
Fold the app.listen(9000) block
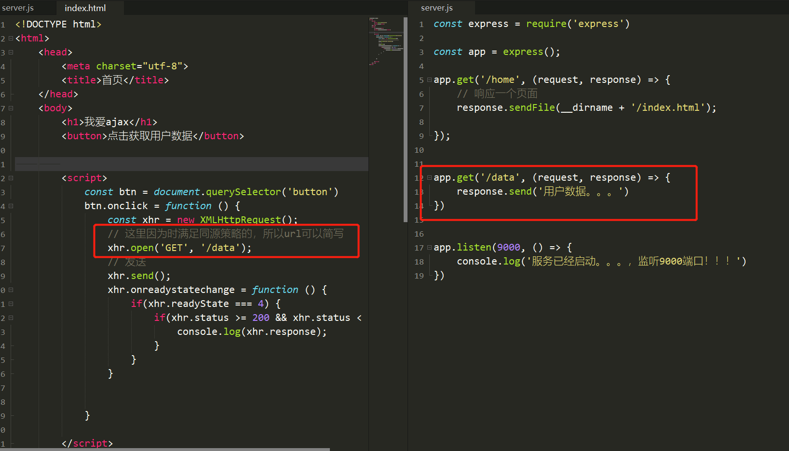(x=429, y=248)
